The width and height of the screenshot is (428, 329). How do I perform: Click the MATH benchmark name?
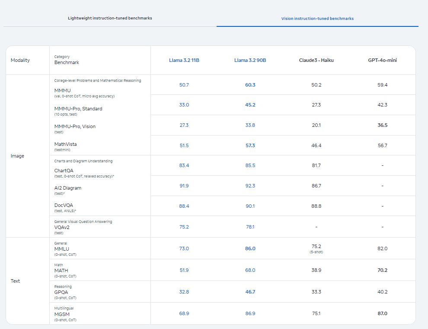pos(61,271)
